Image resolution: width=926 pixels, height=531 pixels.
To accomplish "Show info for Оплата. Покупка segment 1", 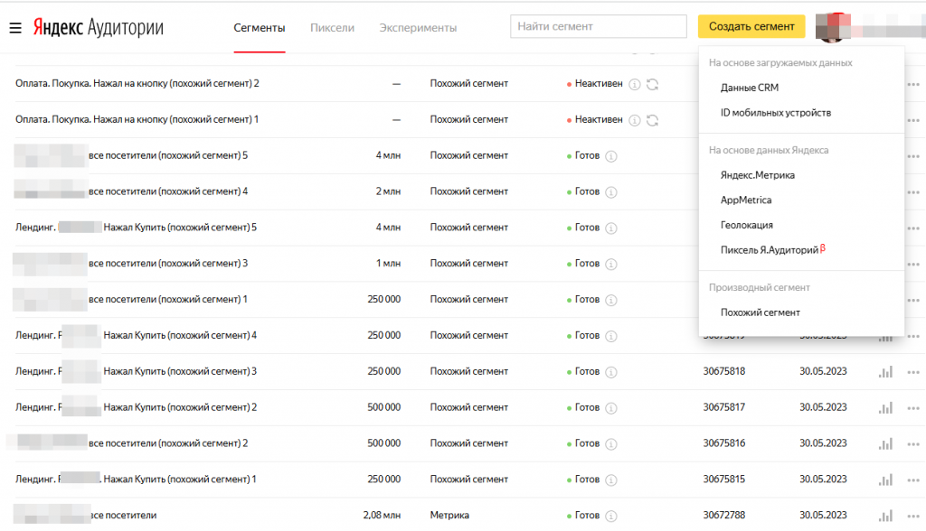I will (x=634, y=120).
